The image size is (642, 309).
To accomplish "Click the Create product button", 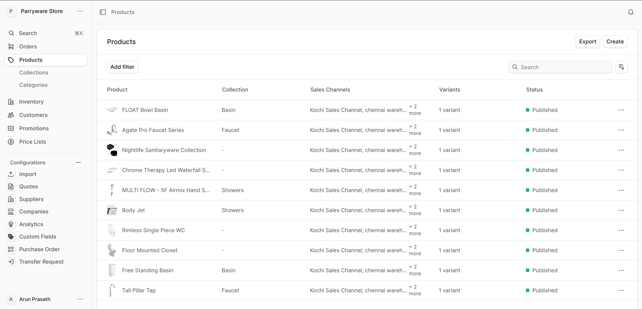I will point(615,42).
